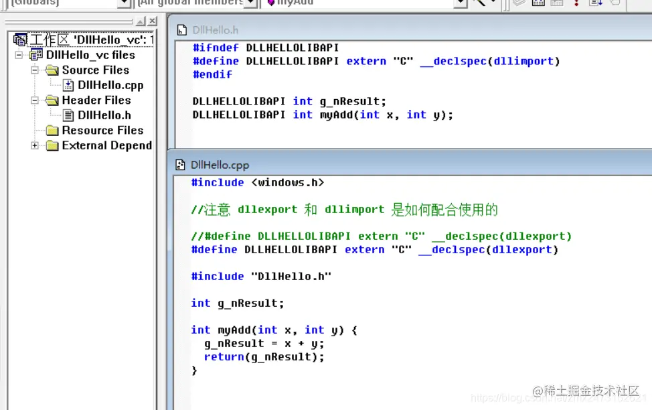Click the DllHello.h file icon in tree
This screenshot has width=652, height=410.
pyautogui.click(x=68, y=115)
